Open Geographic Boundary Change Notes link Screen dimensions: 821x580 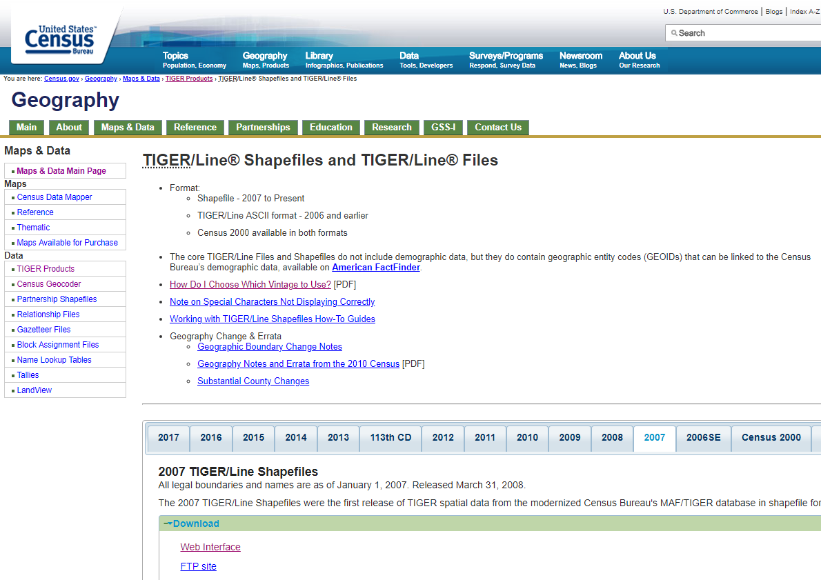[x=270, y=346]
